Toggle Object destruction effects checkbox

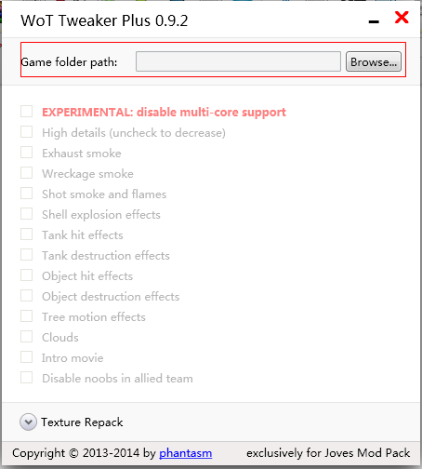coord(26,296)
